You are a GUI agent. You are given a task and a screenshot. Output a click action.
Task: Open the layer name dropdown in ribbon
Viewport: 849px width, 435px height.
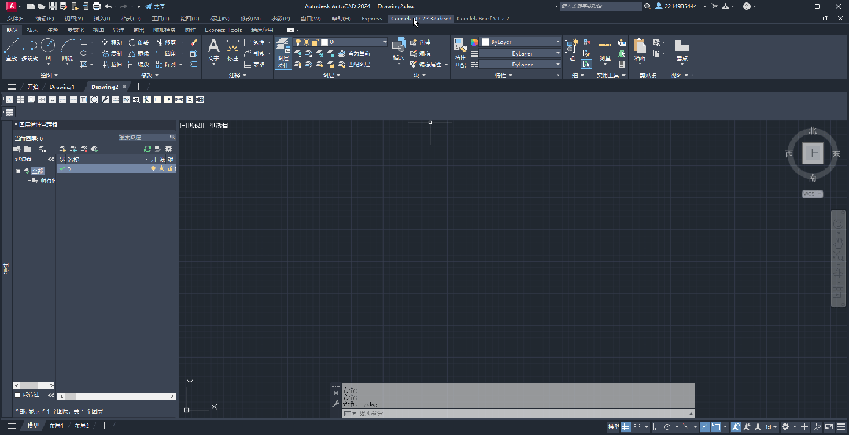tap(383, 42)
